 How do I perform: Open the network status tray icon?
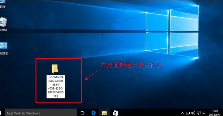[x=188, y=113]
